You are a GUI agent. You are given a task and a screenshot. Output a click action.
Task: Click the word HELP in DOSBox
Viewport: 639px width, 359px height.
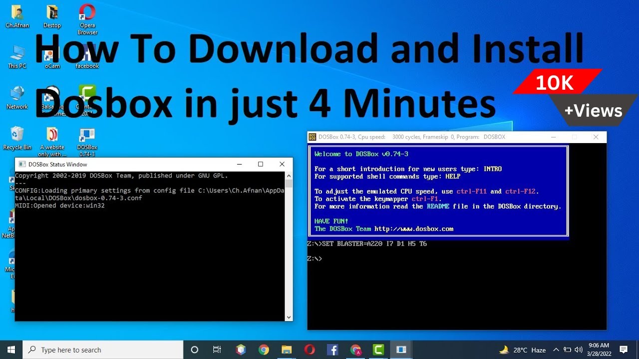(x=453, y=177)
